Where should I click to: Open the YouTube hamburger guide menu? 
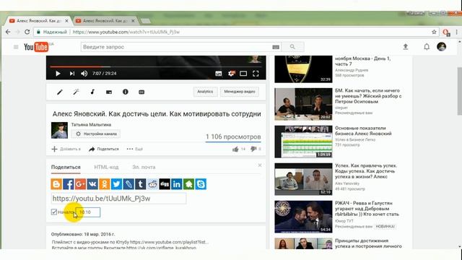pyautogui.click(x=16, y=47)
